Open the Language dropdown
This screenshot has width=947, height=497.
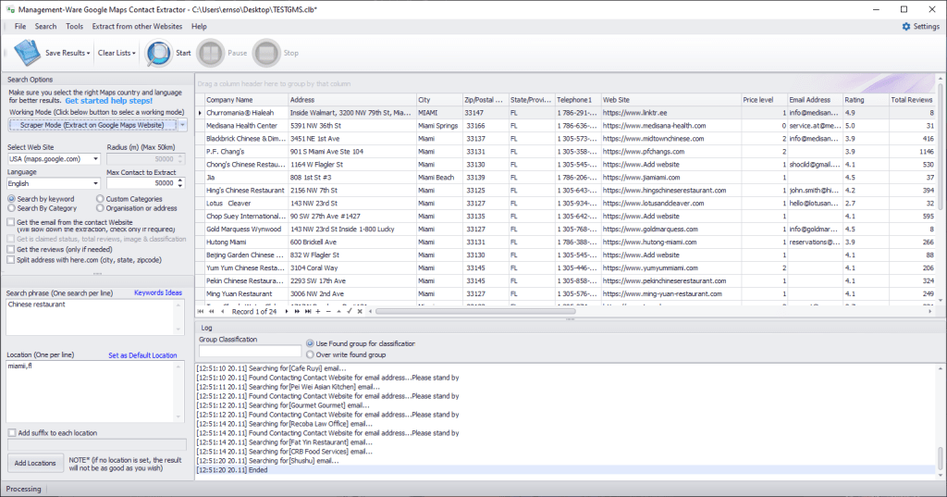coord(93,183)
